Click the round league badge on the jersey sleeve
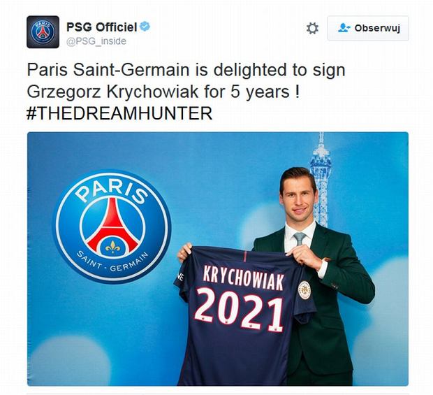 point(304,290)
